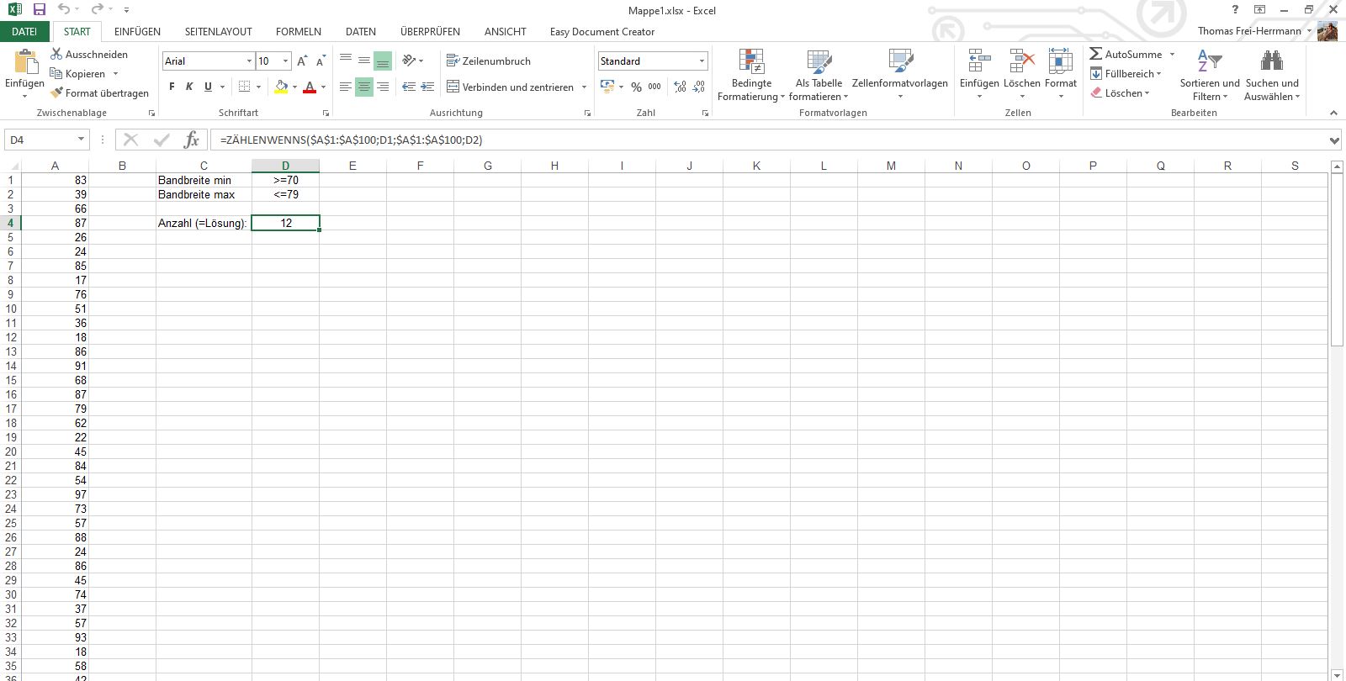Click the Suchen und Auswählen binoculars icon
The image size is (1346, 681).
1271,63
